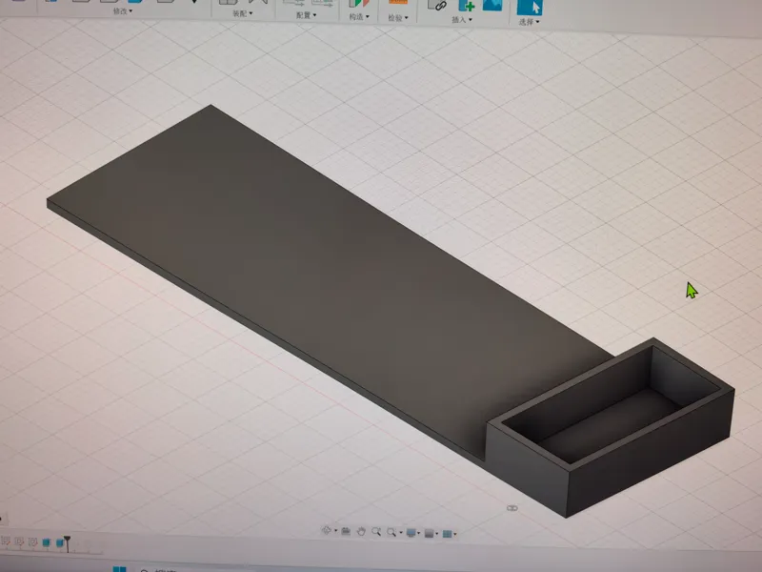Open the 检验 (Inspect) dropdown menu

(x=398, y=18)
